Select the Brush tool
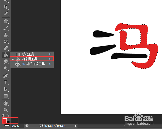162x129 pixels. coord(6,28)
